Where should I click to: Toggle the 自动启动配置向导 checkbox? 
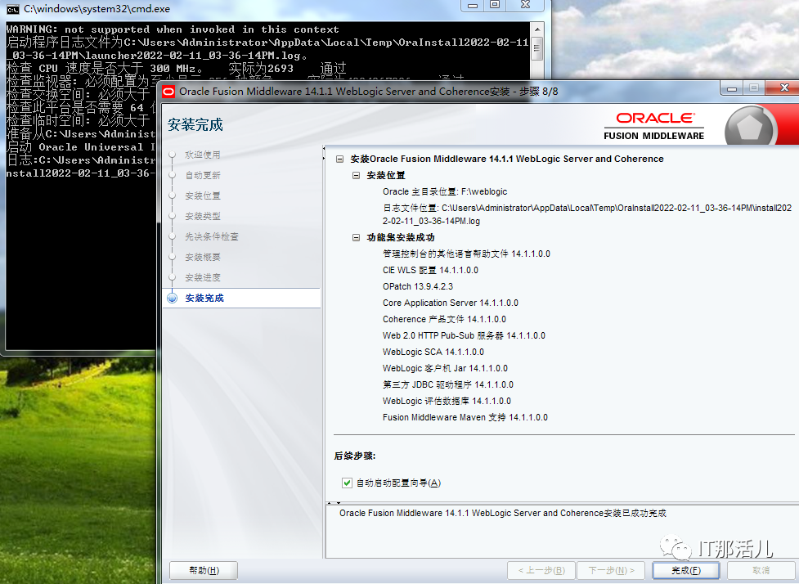[347, 483]
